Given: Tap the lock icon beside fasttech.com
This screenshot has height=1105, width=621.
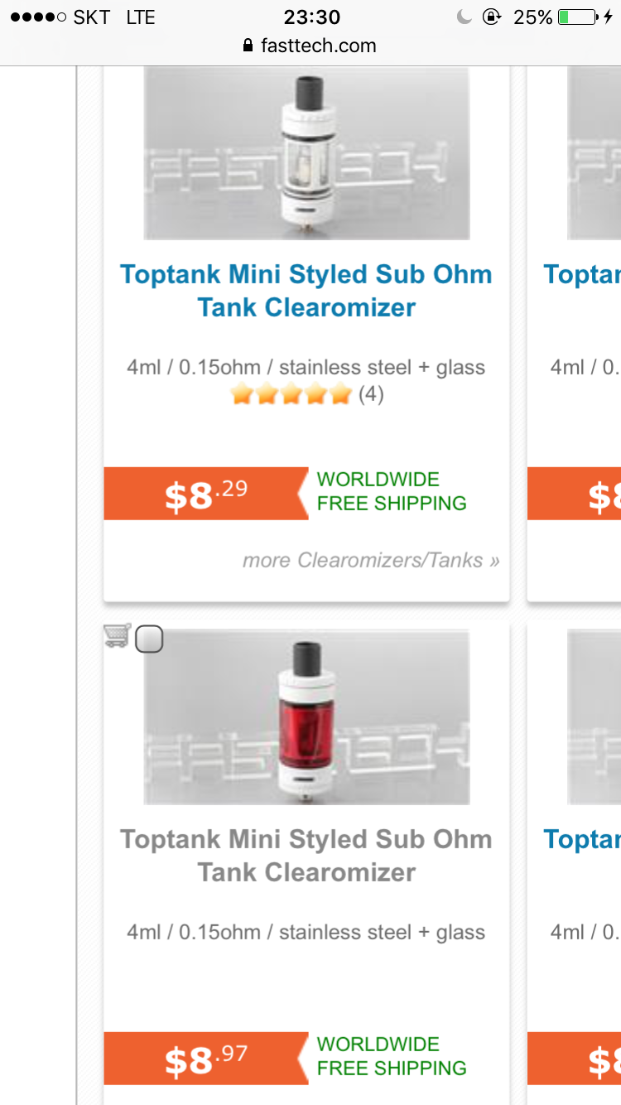Looking at the screenshot, I should (248, 46).
